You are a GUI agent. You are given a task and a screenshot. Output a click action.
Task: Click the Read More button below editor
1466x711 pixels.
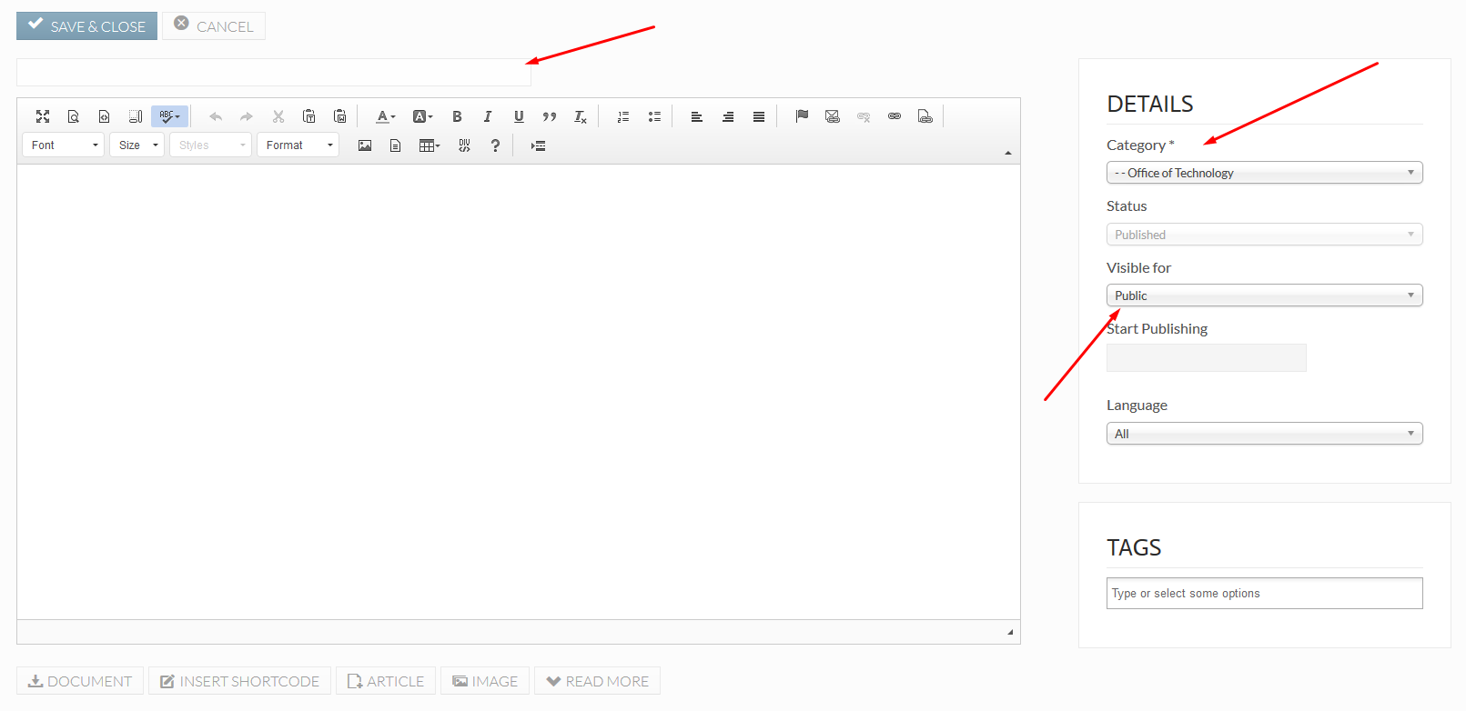597,681
